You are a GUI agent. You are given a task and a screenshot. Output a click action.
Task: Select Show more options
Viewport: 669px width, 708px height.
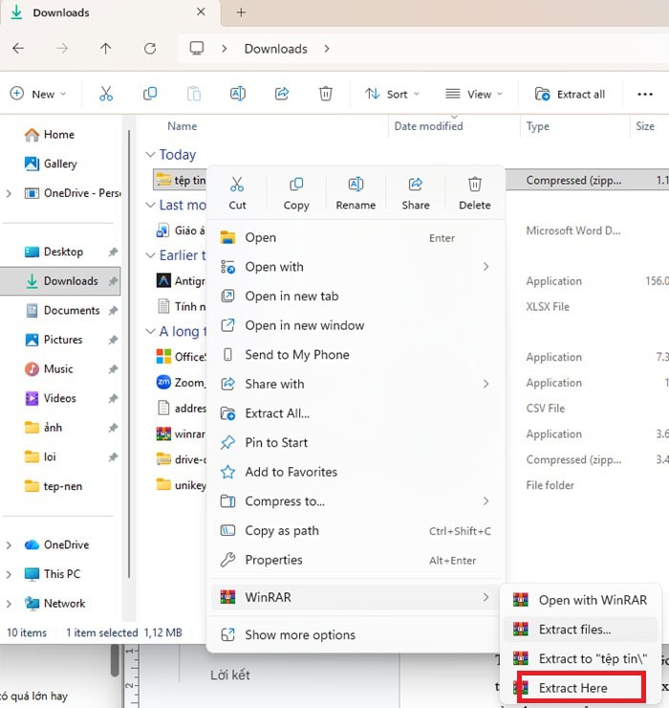(299, 634)
